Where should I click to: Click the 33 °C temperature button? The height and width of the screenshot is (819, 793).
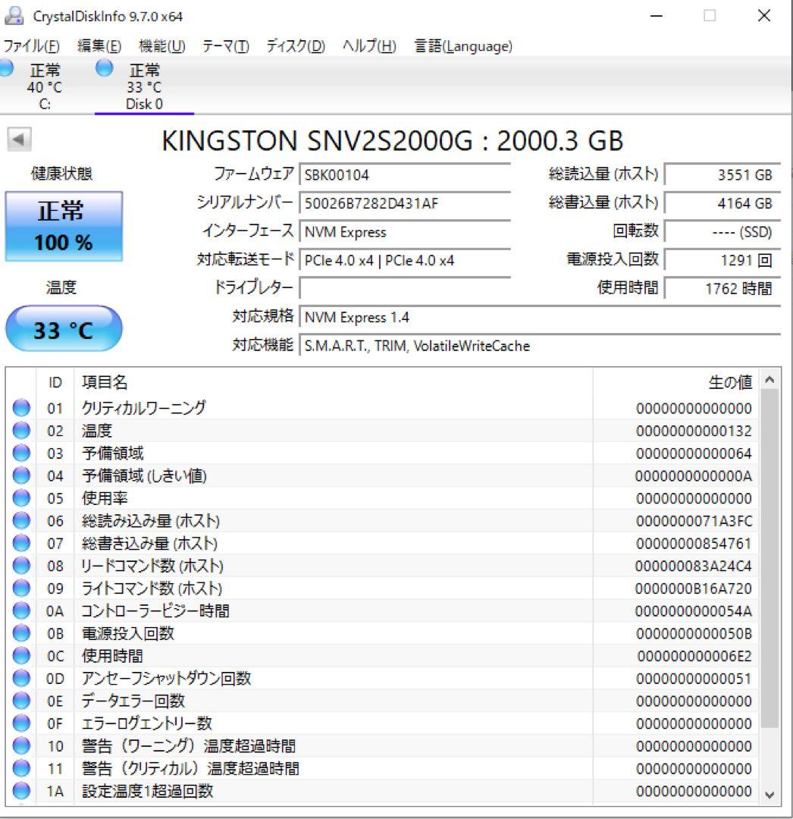64,328
